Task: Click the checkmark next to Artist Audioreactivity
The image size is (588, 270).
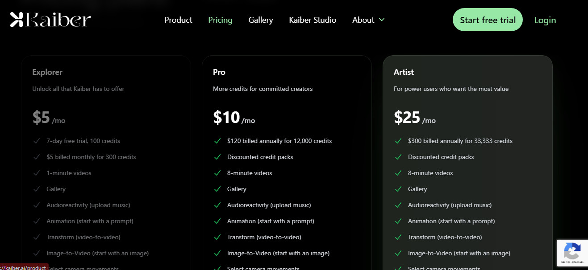Action: (x=398, y=205)
